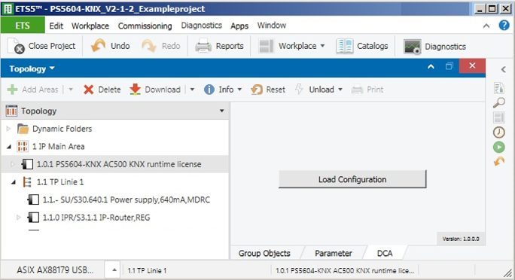This screenshot has height=280, width=515.
Task: Expand the Dynamic Folders node
Action: (9, 129)
